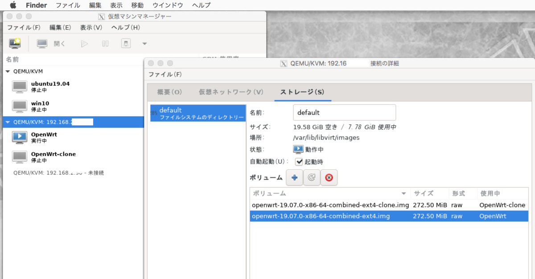
Task: Open 表示(V) menu in 仮想マシンマネージャー
Action: [x=91, y=28]
